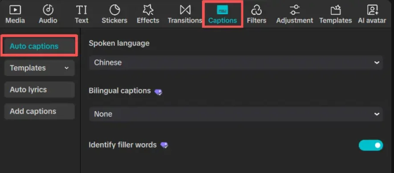The height and width of the screenshot is (173, 394).
Task: Click the filler words premium diamond icon
Action: pos(164,145)
